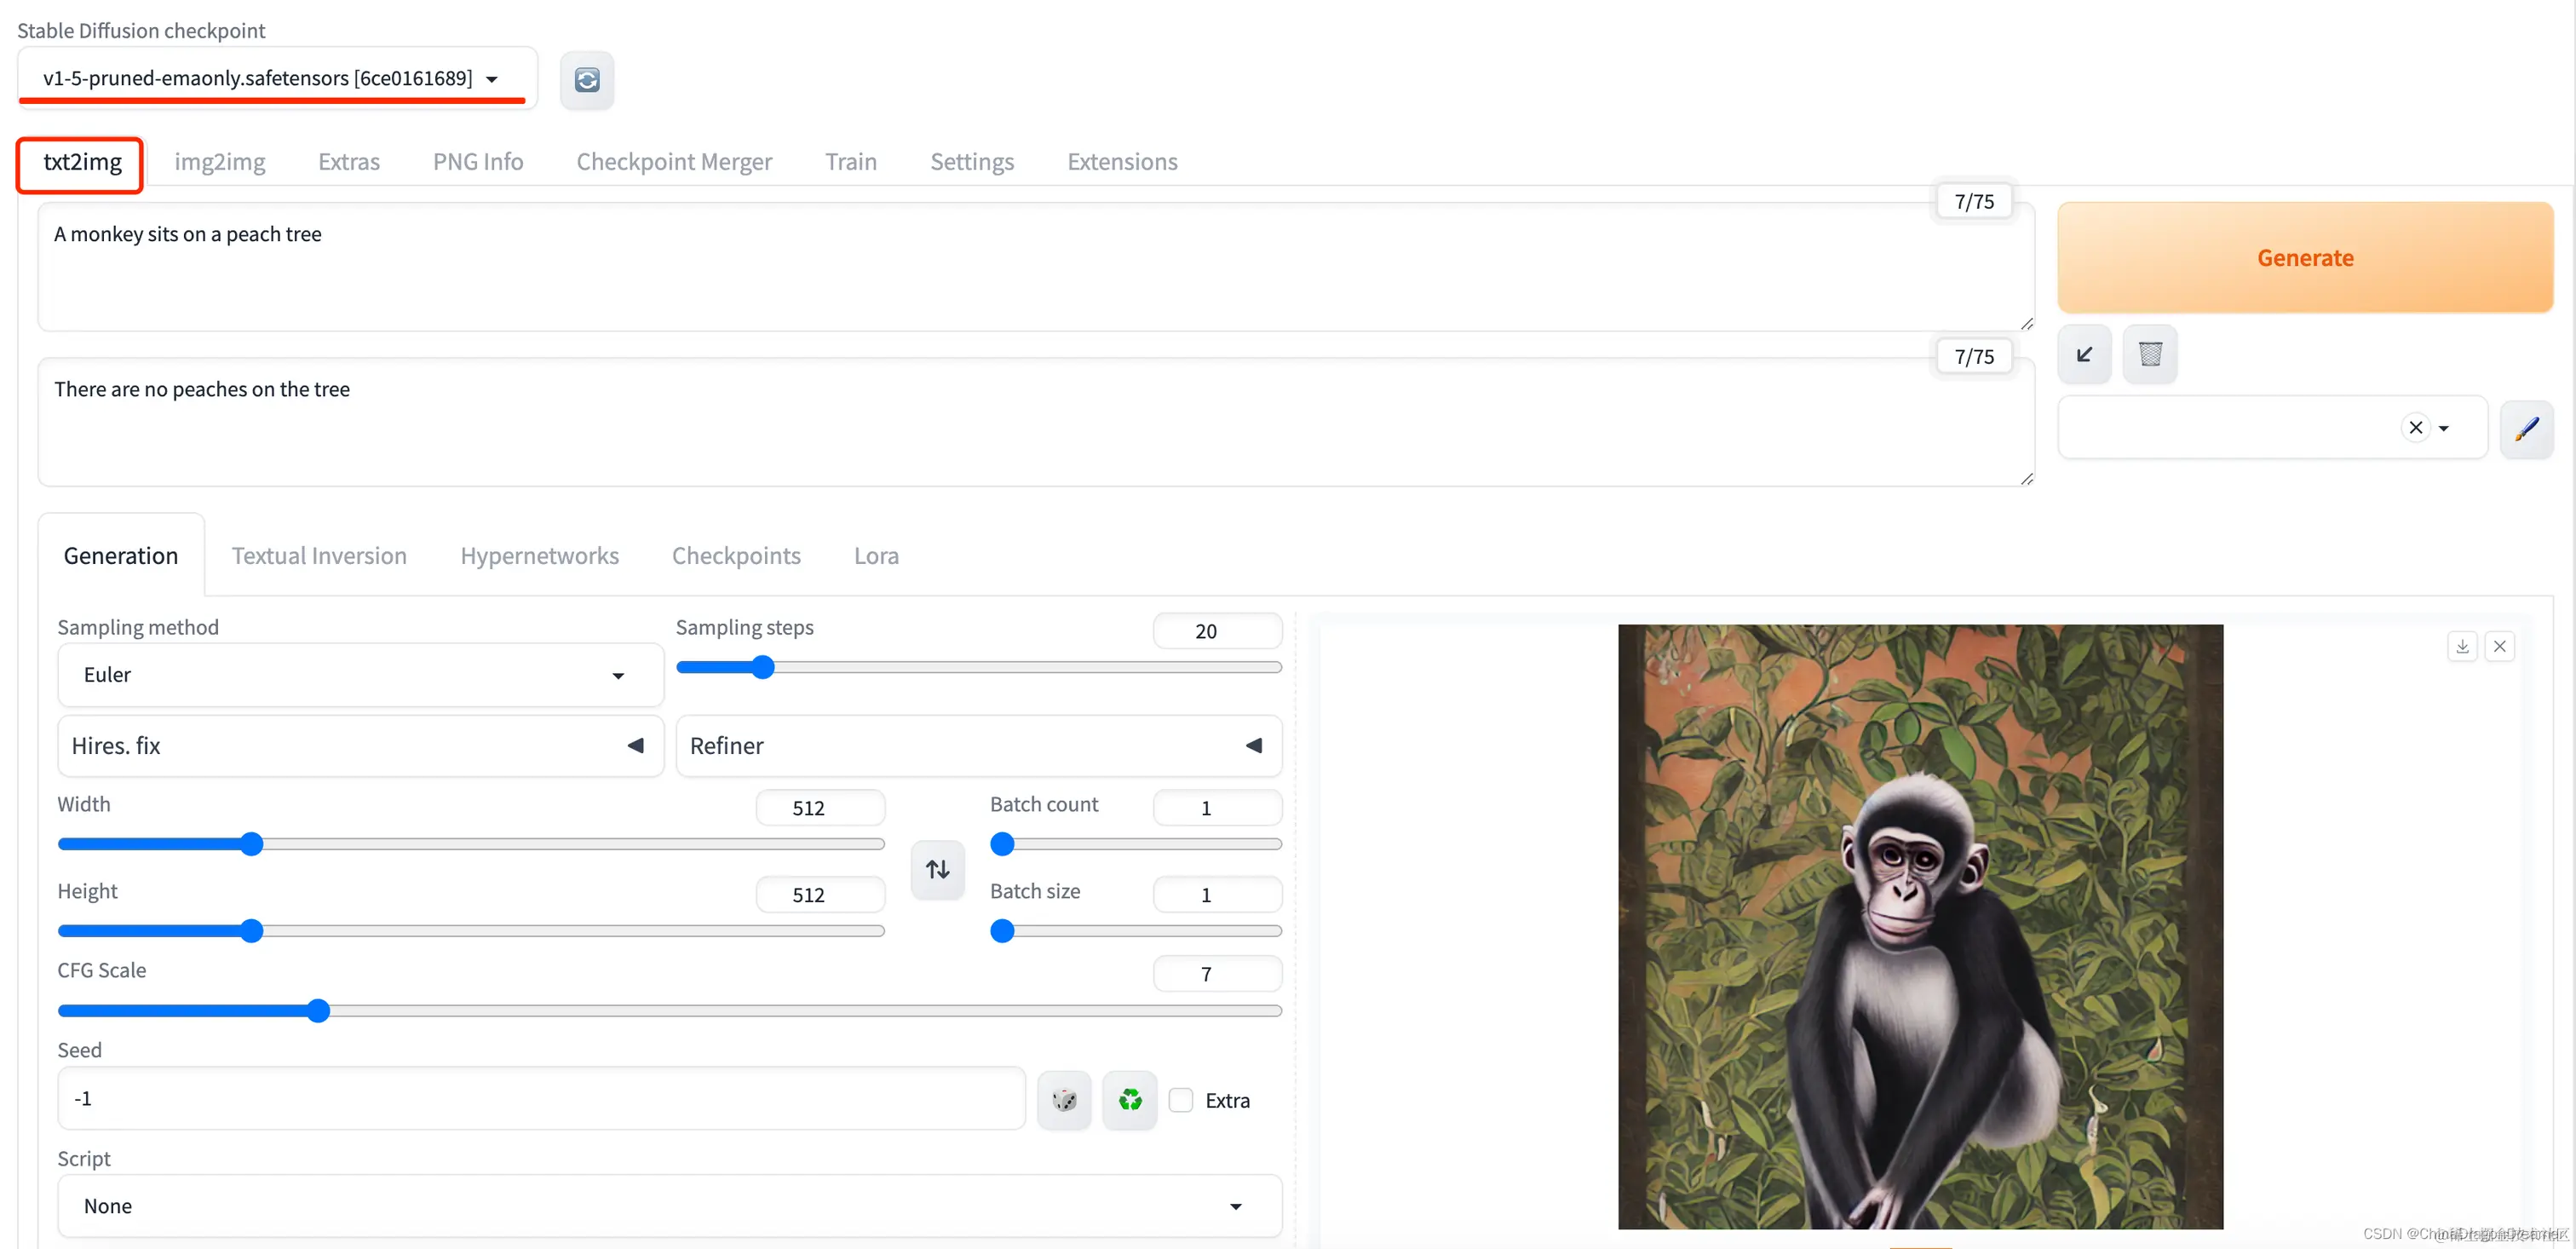2576x1249 pixels.
Task: Switch to the img2img tab
Action: coord(219,162)
